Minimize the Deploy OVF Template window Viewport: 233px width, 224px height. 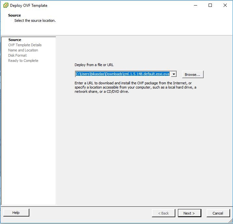[196, 5]
